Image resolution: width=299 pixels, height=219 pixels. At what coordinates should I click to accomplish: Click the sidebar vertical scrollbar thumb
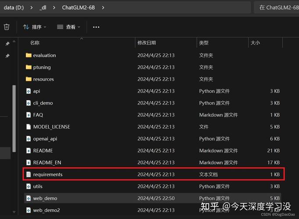coord(14,119)
